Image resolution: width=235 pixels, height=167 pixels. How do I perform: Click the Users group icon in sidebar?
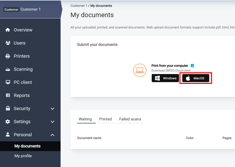[x=8, y=43]
